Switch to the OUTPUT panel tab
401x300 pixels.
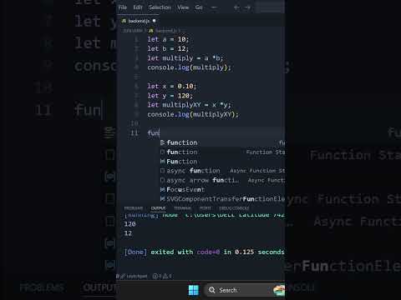[158, 208]
